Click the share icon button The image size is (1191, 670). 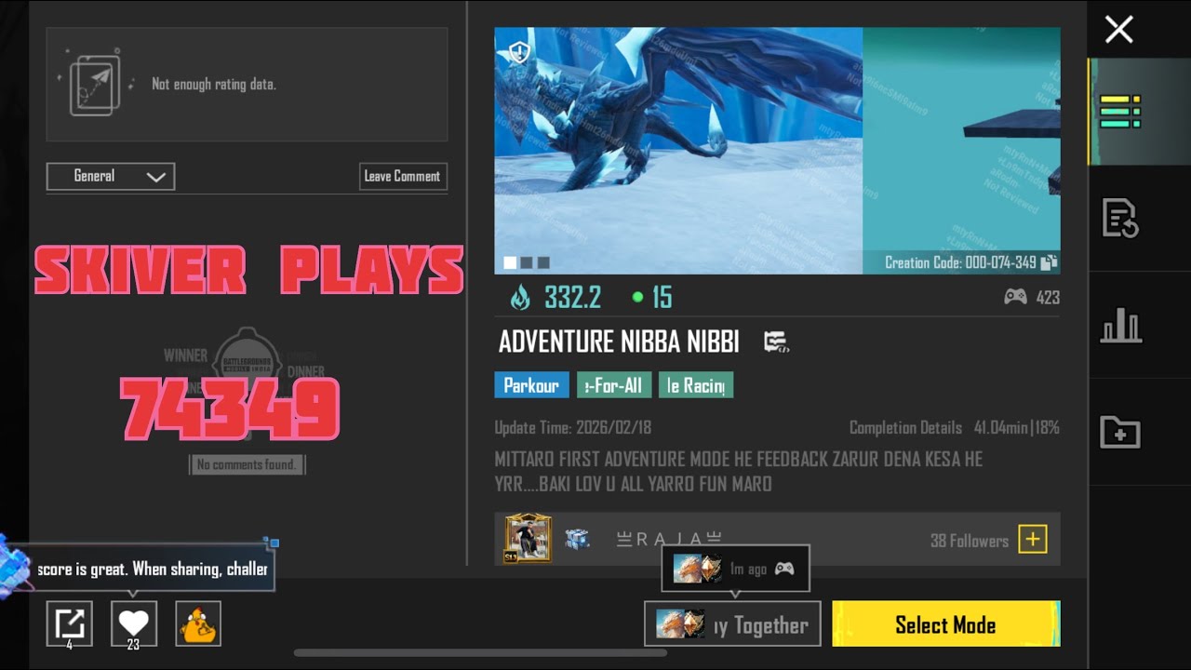click(x=70, y=623)
